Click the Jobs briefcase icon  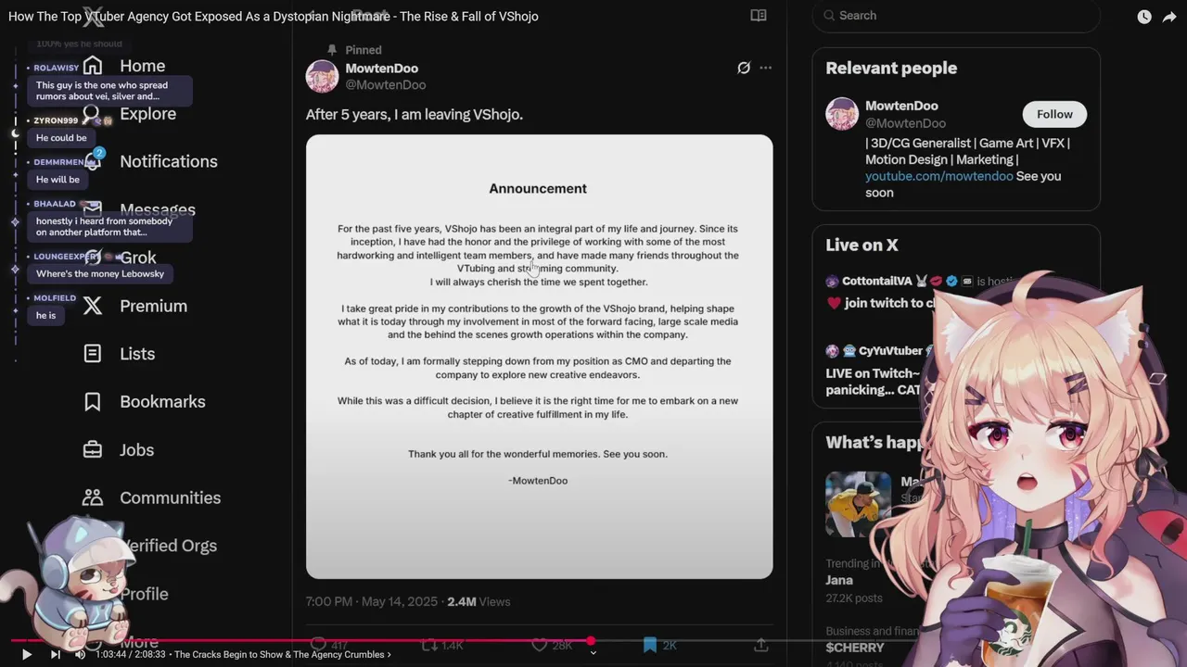click(x=93, y=449)
